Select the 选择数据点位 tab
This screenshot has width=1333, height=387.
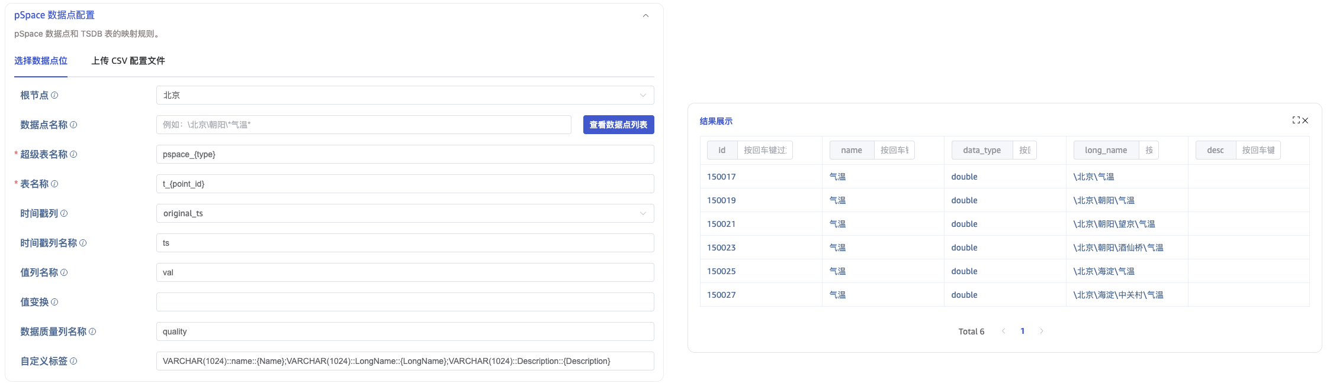(x=41, y=61)
